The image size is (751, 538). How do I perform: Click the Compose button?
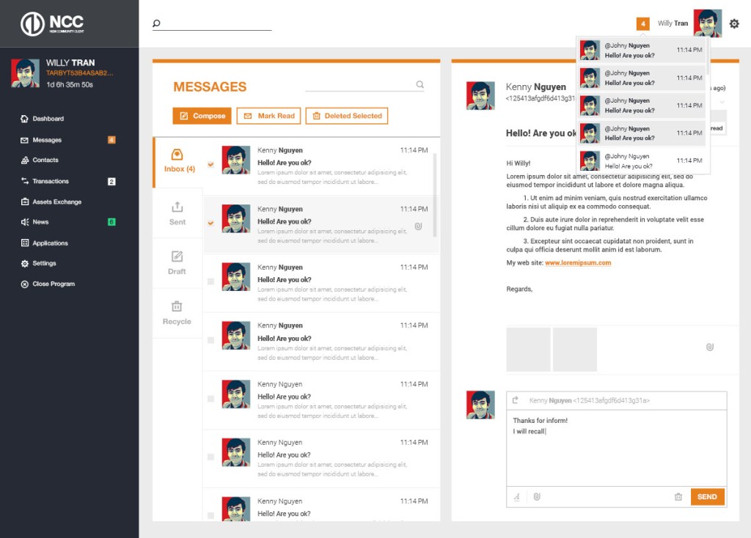tap(202, 116)
